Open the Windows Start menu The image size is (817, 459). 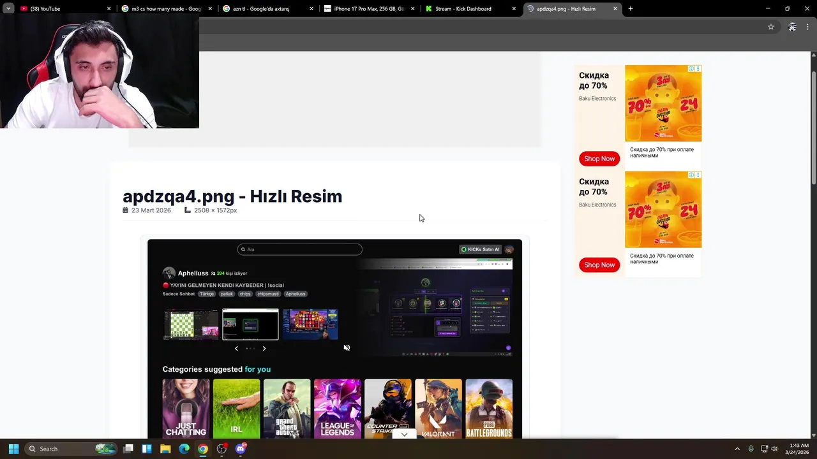click(x=13, y=449)
